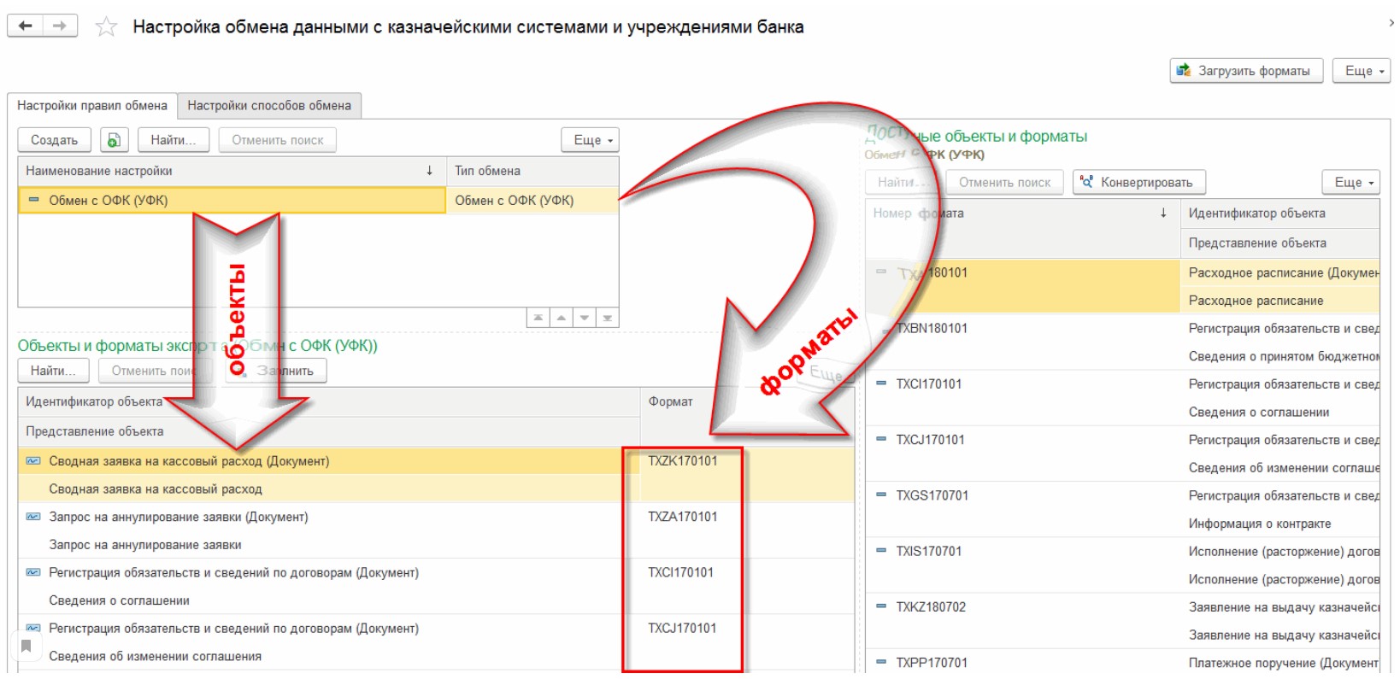Screen dimensions: 1400x679
Task: Select Сведения об изменении соглашения in export table
Action: 155,656
